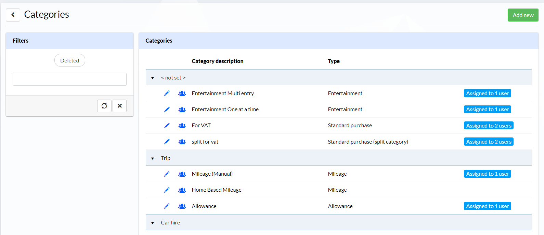The width and height of the screenshot is (544, 235).
Task: Click the Type column header
Action: point(334,61)
